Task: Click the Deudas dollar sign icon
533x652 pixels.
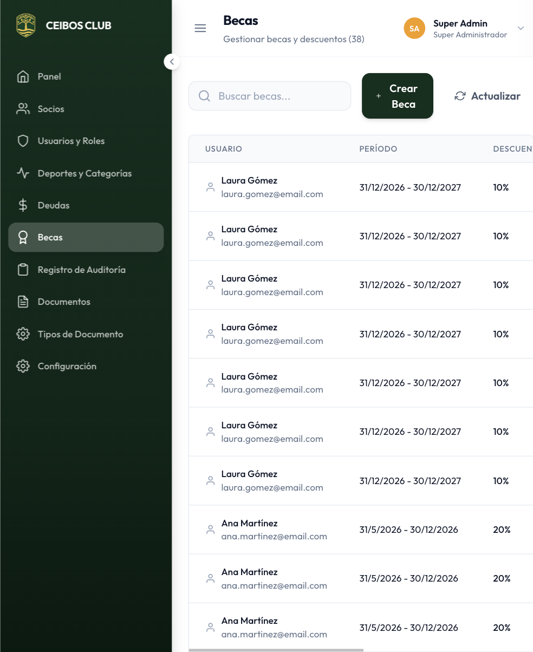Action: [23, 206]
